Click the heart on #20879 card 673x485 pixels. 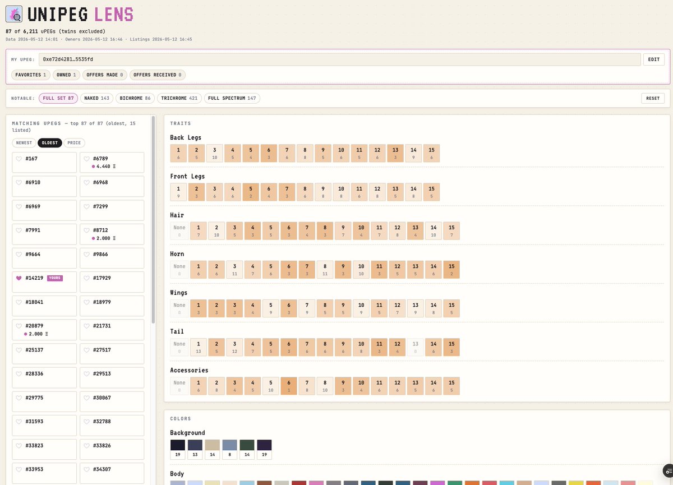pyautogui.click(x=19, y=326)
